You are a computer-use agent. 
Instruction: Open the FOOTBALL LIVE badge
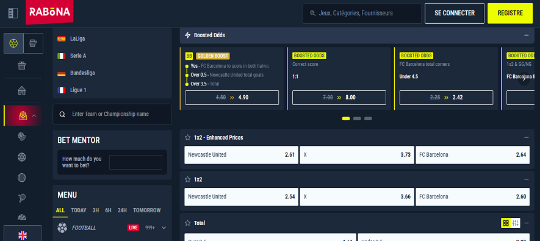pyautogui.click(x=133, y=228)
